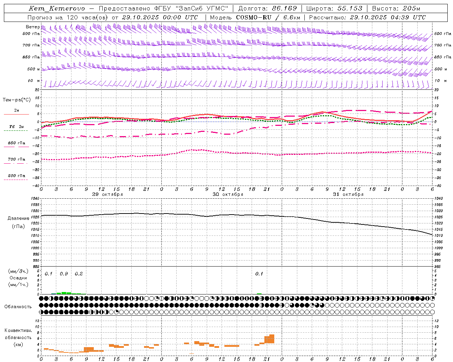Click the '(мм/3ч.)' precipitation unit label
Image resolution: width=453 pixels, height=362 pixels.
click(x=18, y=271)
